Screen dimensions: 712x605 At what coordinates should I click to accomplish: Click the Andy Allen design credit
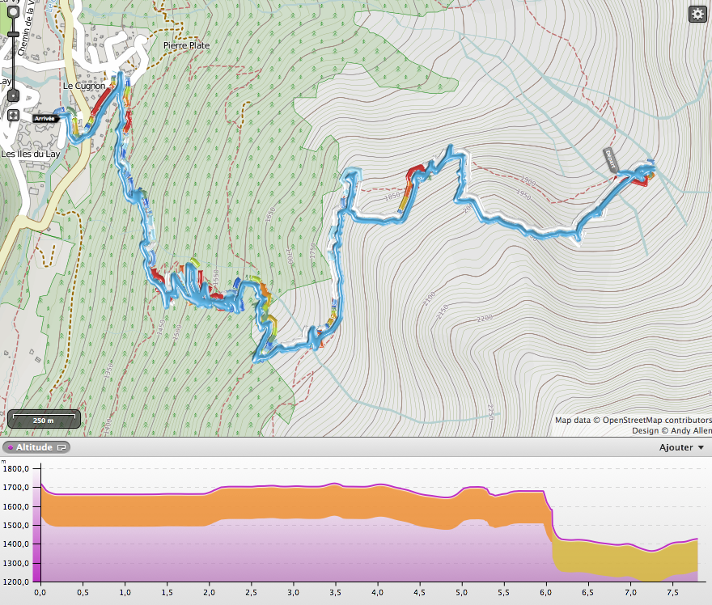[x=687, y=430]
